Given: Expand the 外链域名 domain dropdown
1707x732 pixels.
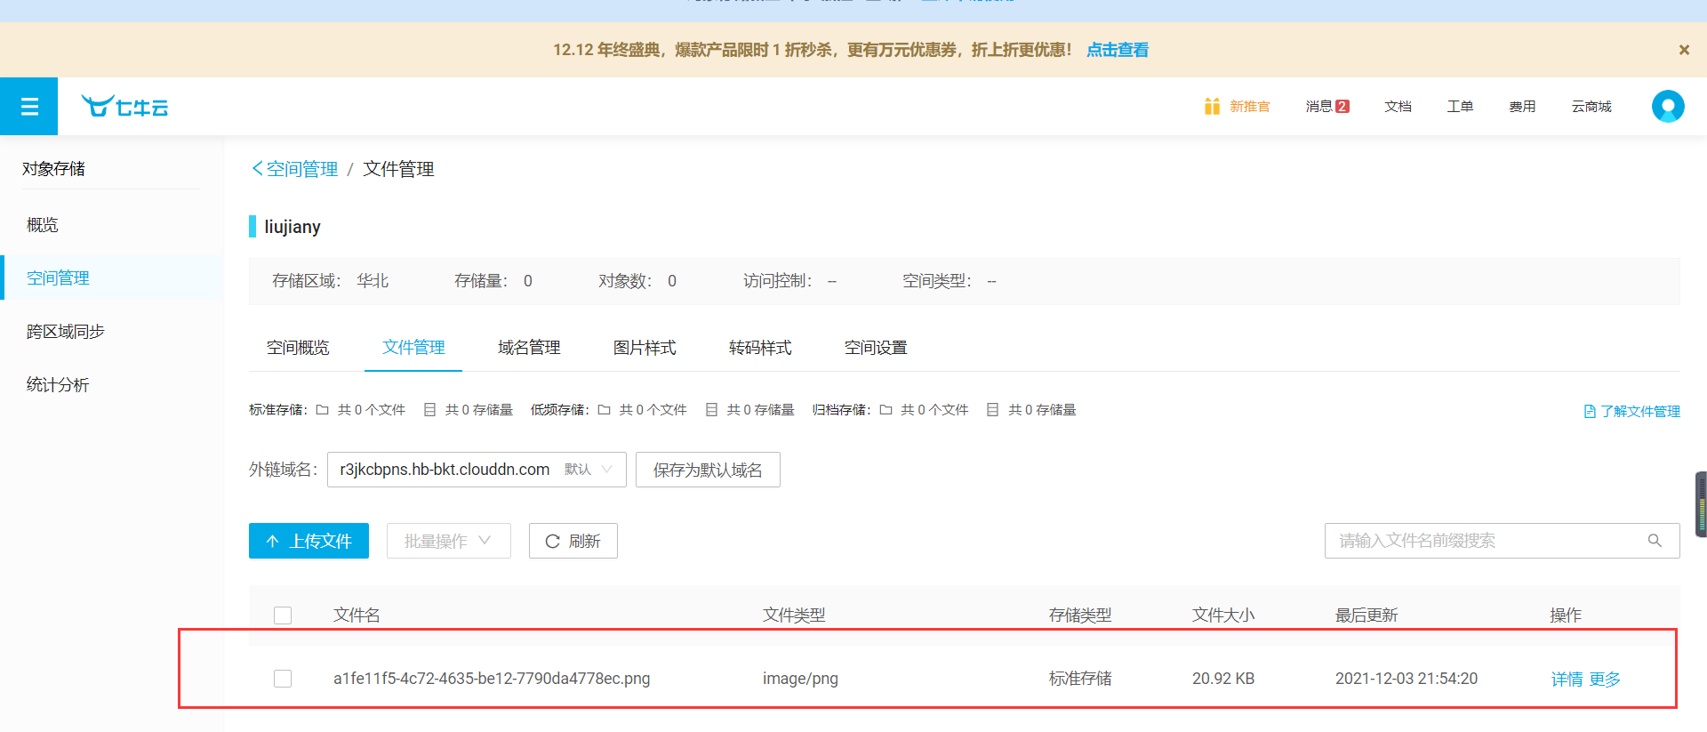Looking at the screenshot, I should coord(477,470).
